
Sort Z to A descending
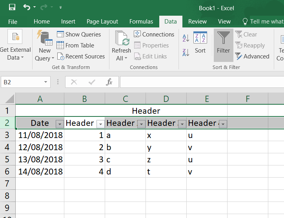[186, 53]
